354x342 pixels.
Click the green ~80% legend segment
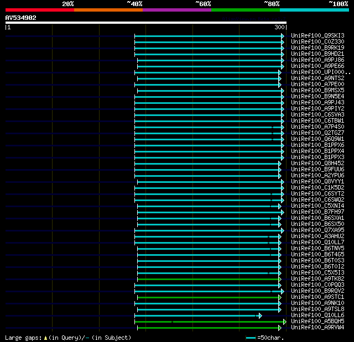(x=246, y=10)
